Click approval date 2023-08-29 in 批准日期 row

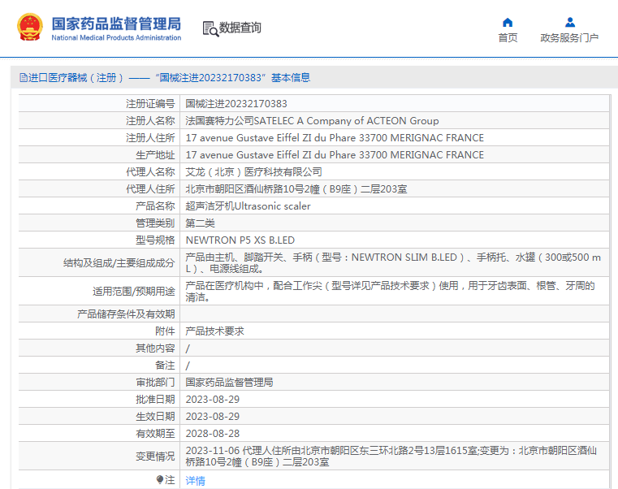(213, 399)
